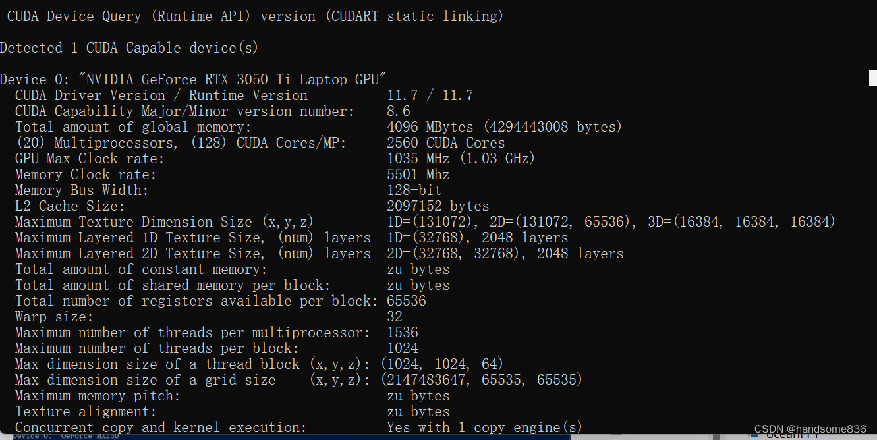The width and height of the screenshot is (877, 440).
Task: Select the '32' warp size value
Action: [395, 317]
